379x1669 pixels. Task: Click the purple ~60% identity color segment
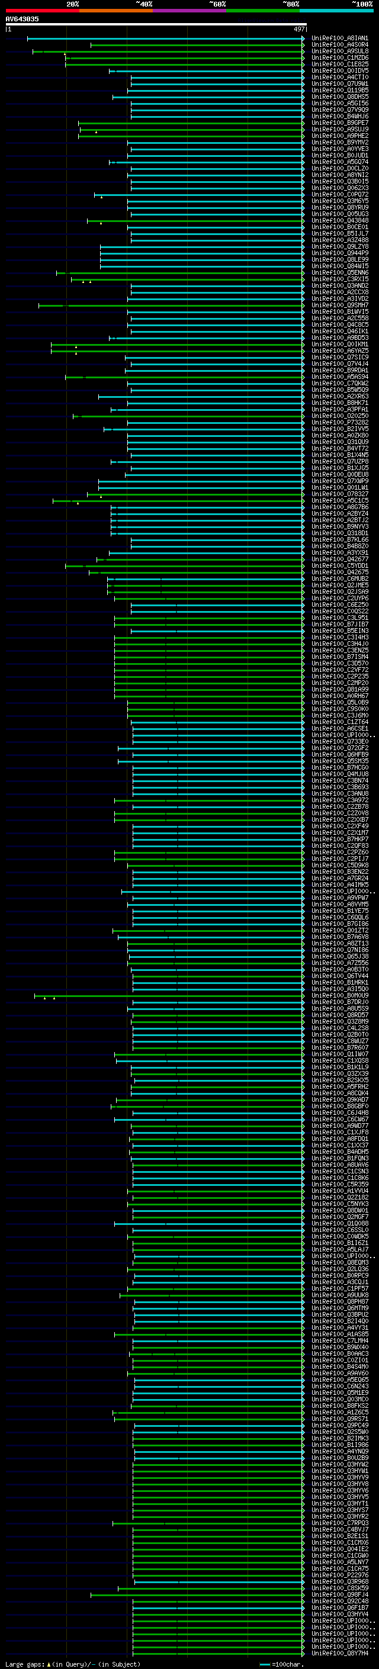[189, 11]
